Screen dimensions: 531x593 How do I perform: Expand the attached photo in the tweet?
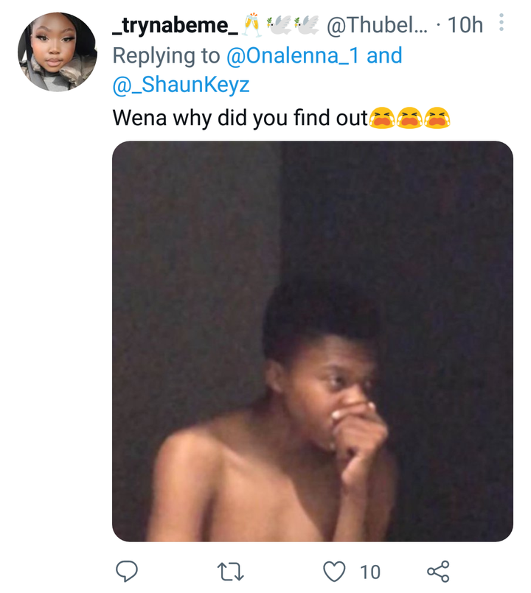point(313,341)
